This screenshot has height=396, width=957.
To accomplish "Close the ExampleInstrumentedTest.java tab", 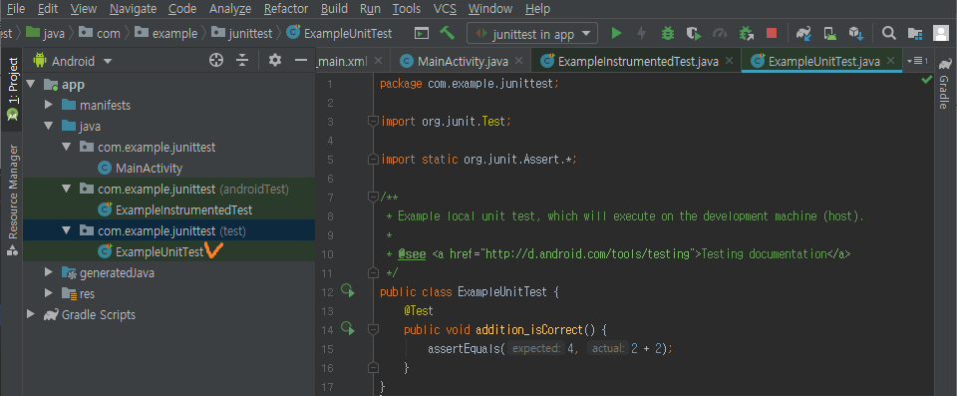I will click(x=730, y=61).
